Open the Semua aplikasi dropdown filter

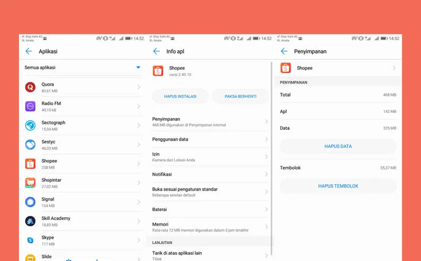pos(138,67)
